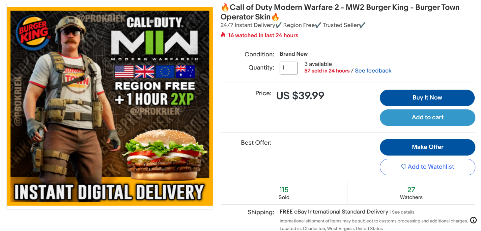
Task: Click the USA flag in the product image
Action: click(124, 72)
